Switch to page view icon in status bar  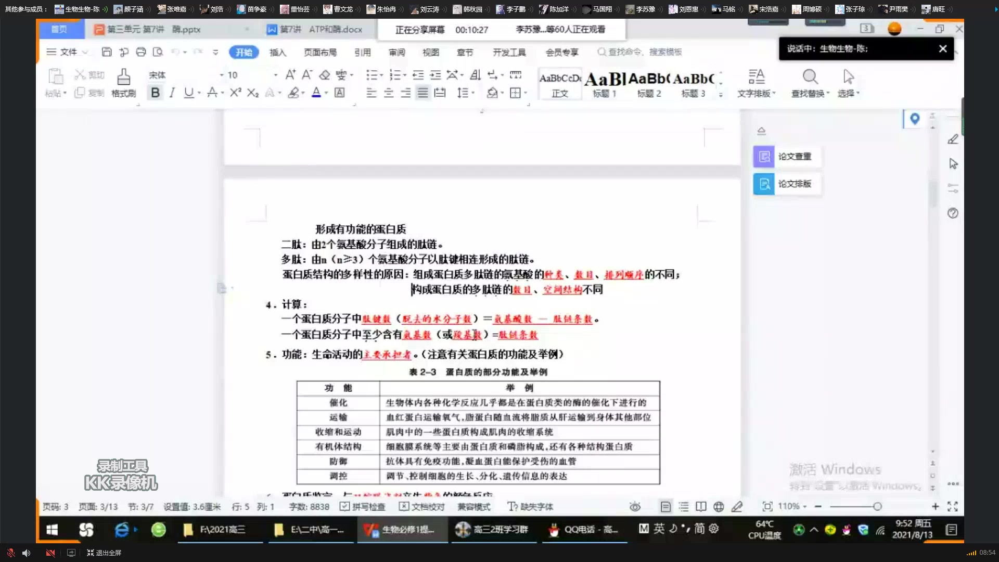pyautogui.click(x=665, y=506)
